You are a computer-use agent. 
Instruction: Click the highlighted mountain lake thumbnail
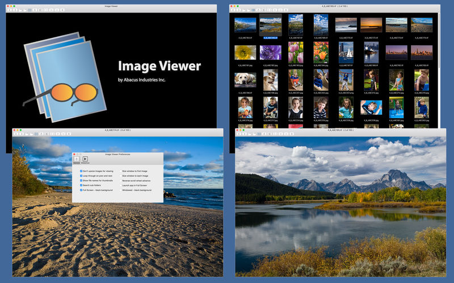(271, 25)
